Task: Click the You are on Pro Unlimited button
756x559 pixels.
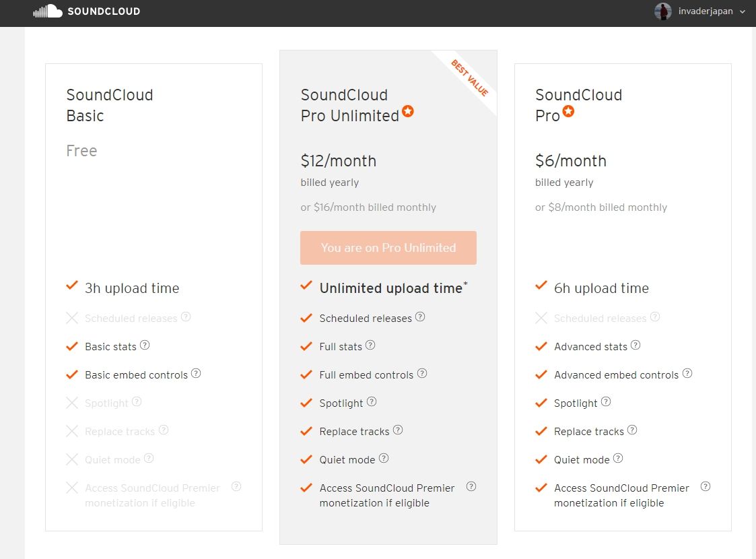Action: pyautogui.click(x=388, y=248)
